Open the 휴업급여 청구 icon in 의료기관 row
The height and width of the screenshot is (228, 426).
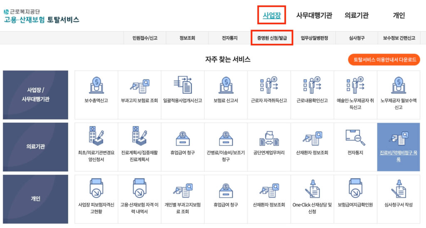pyautogui.click(x=183, y=138)
